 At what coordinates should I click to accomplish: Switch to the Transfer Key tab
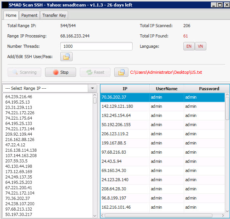coord(54,15)
